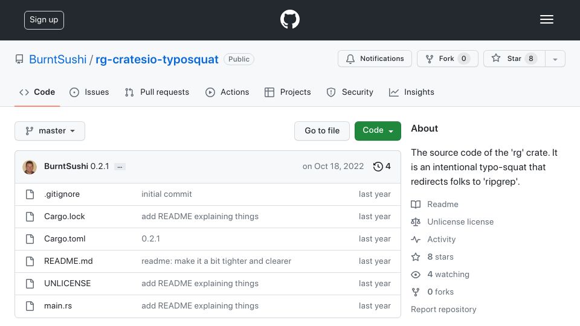Open the README.md file
580x326 pixels.
pyautogui.click(x=68, y=261)
